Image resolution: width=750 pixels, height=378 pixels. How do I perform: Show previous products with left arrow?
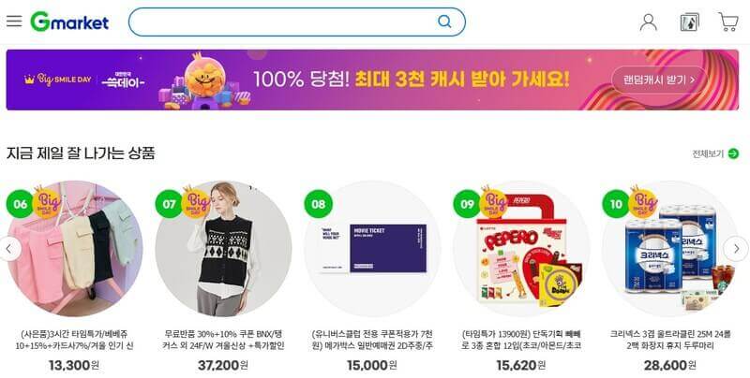8,249
